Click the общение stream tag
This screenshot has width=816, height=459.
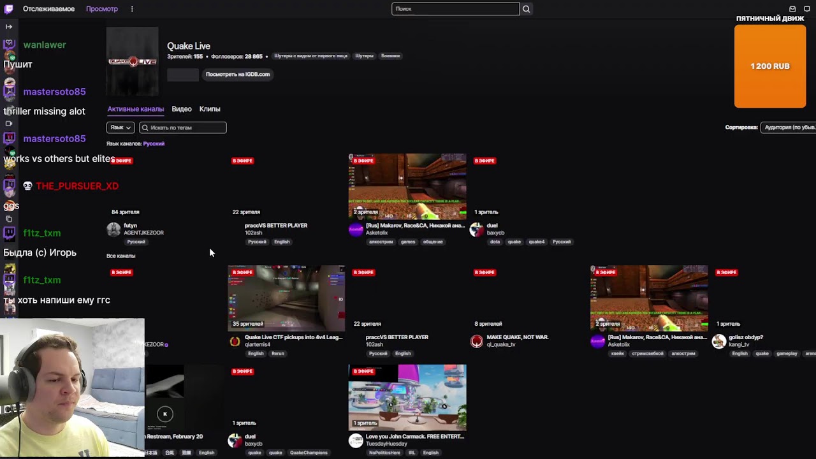[433, 242]
